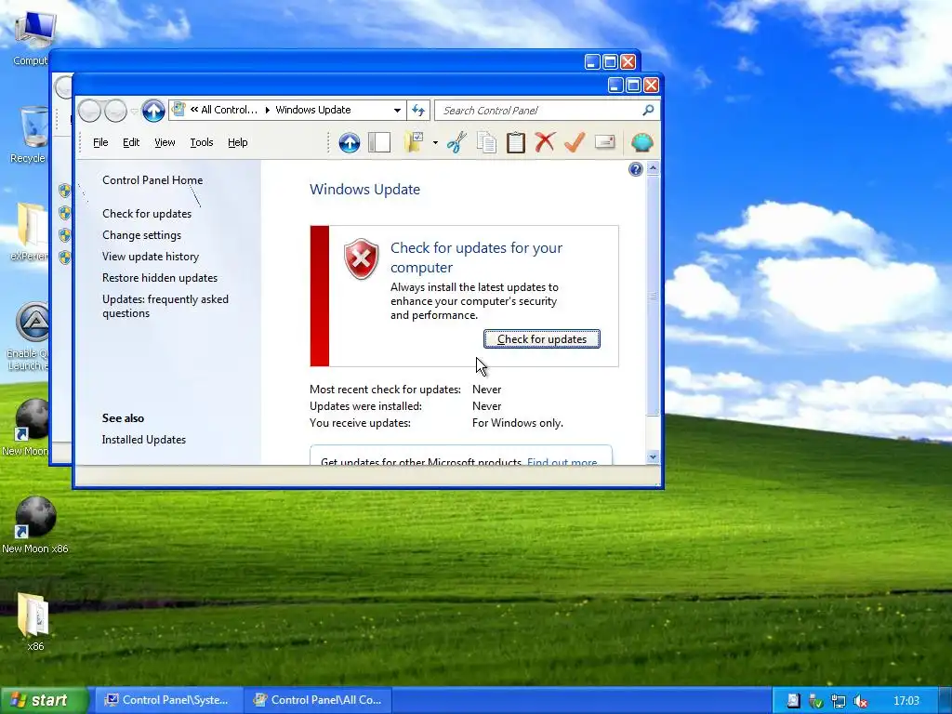This screenshot has width=952, height=714.
Task: Click the vertical scrollbar thumb
Action: click(x=653, y=296)
